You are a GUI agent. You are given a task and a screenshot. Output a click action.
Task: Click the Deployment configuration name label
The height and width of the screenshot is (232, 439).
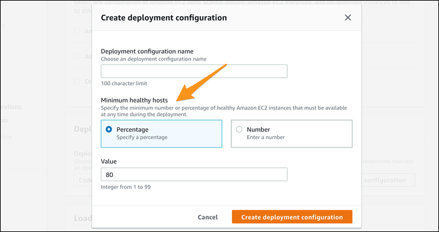click(147, 51)
